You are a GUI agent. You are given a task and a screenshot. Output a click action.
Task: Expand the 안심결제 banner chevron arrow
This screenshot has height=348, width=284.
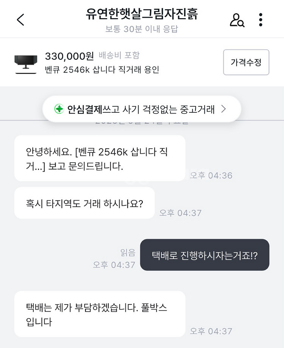pyautogui.click(x=223, y=109)
